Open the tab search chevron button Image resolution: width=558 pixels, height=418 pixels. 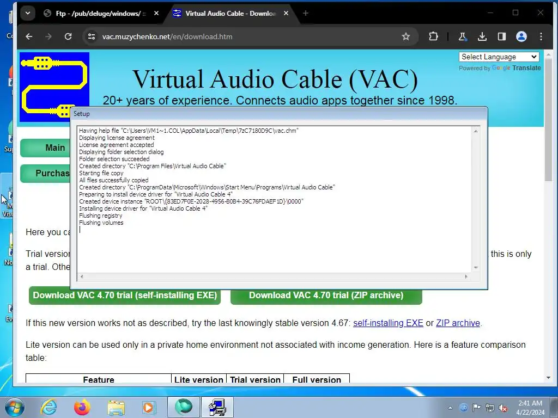coord(28,14)
